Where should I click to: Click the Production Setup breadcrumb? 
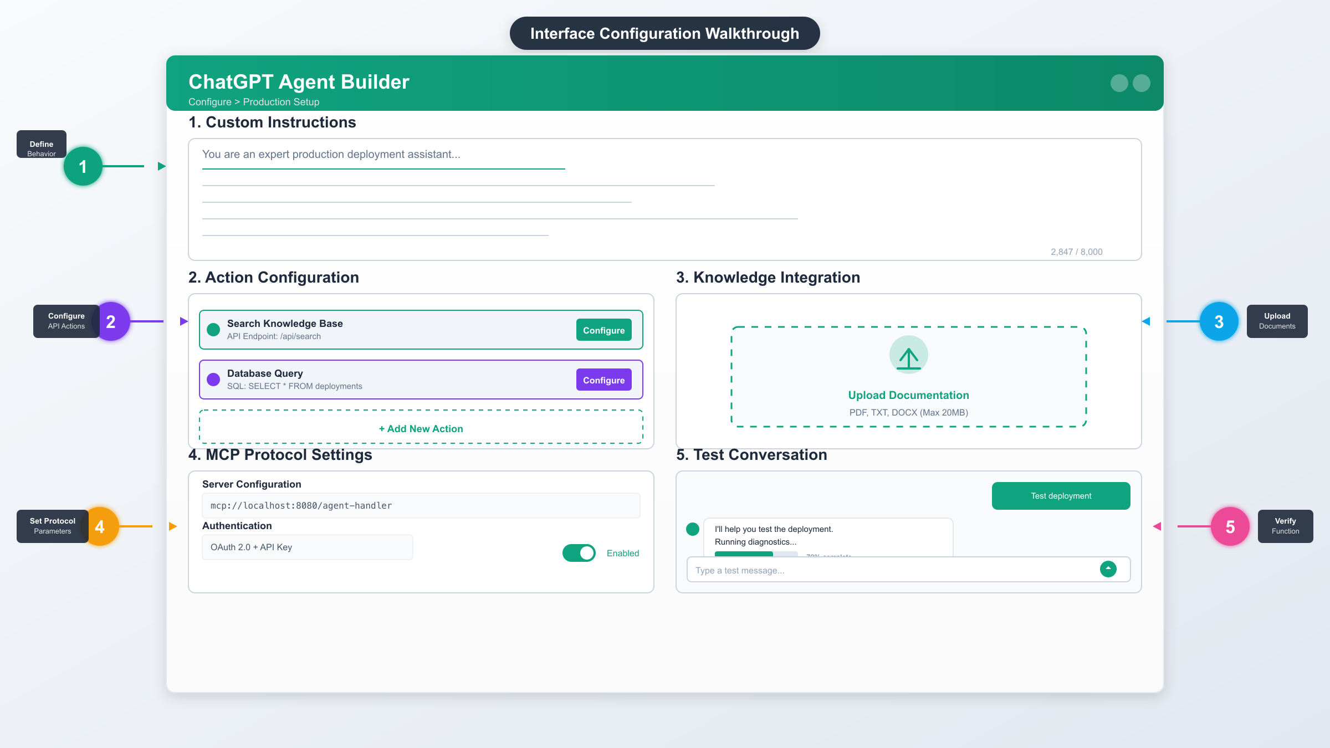pyautogui.click(x=281, y=102)
